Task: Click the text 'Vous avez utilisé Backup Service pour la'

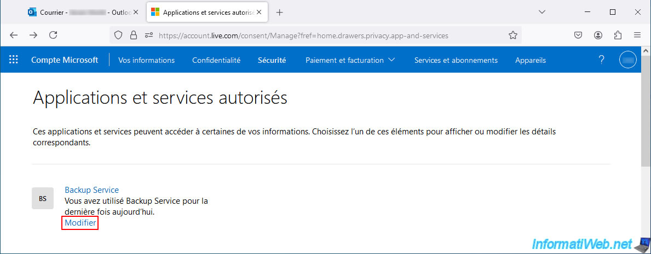Action: [136, 202]
